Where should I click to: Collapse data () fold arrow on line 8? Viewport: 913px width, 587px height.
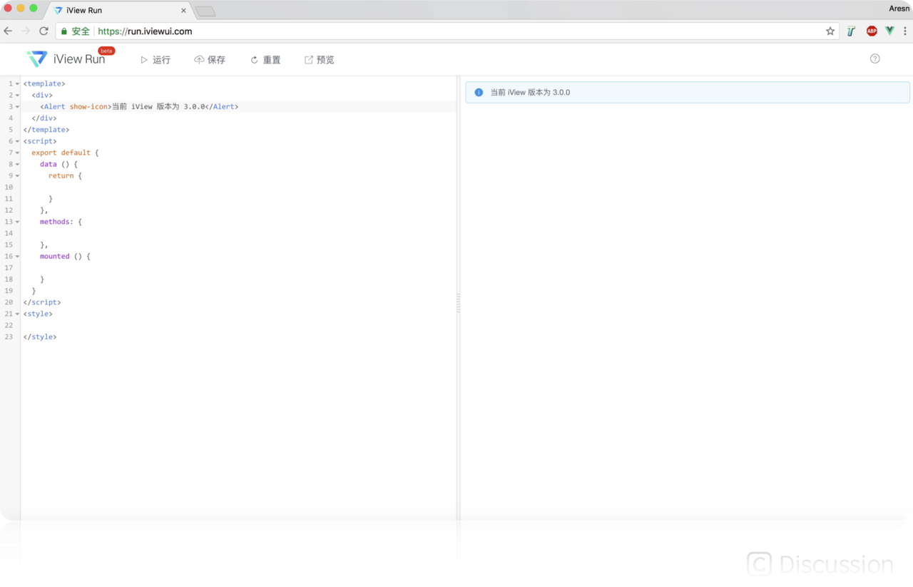coord(17,164)
